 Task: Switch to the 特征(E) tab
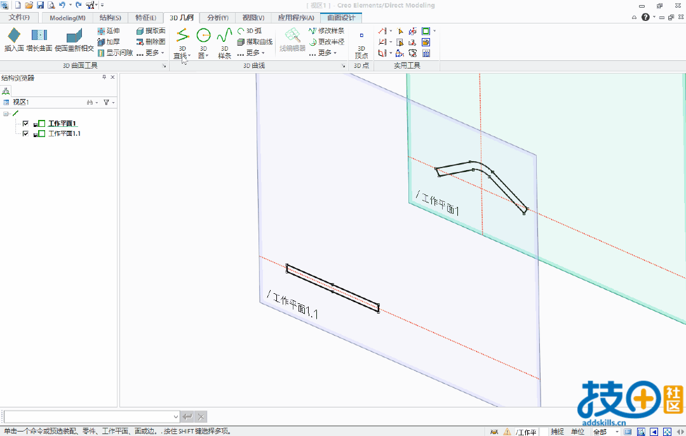(145, 18)
